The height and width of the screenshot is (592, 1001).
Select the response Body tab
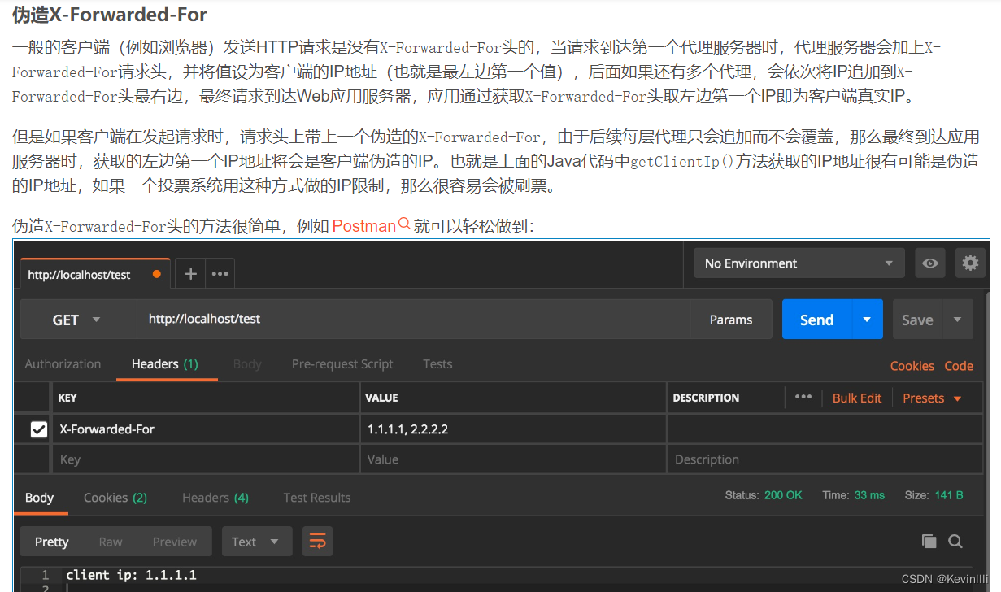point(39,498)
